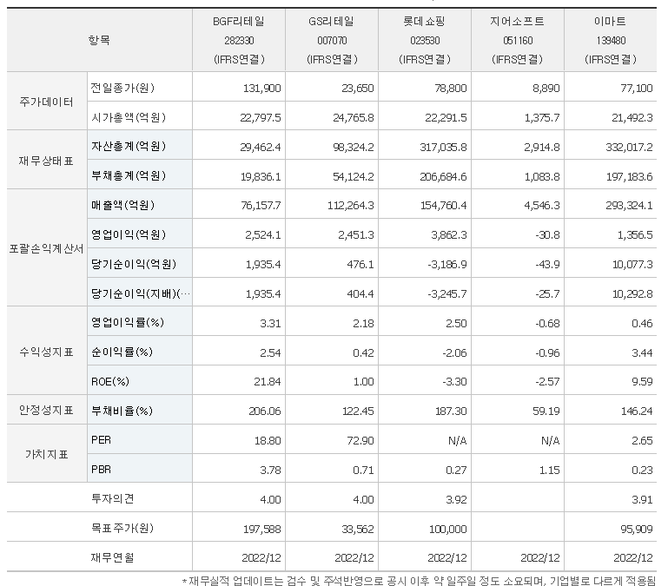
Task: Click total assets value 332,017.2
Action: 629,147
